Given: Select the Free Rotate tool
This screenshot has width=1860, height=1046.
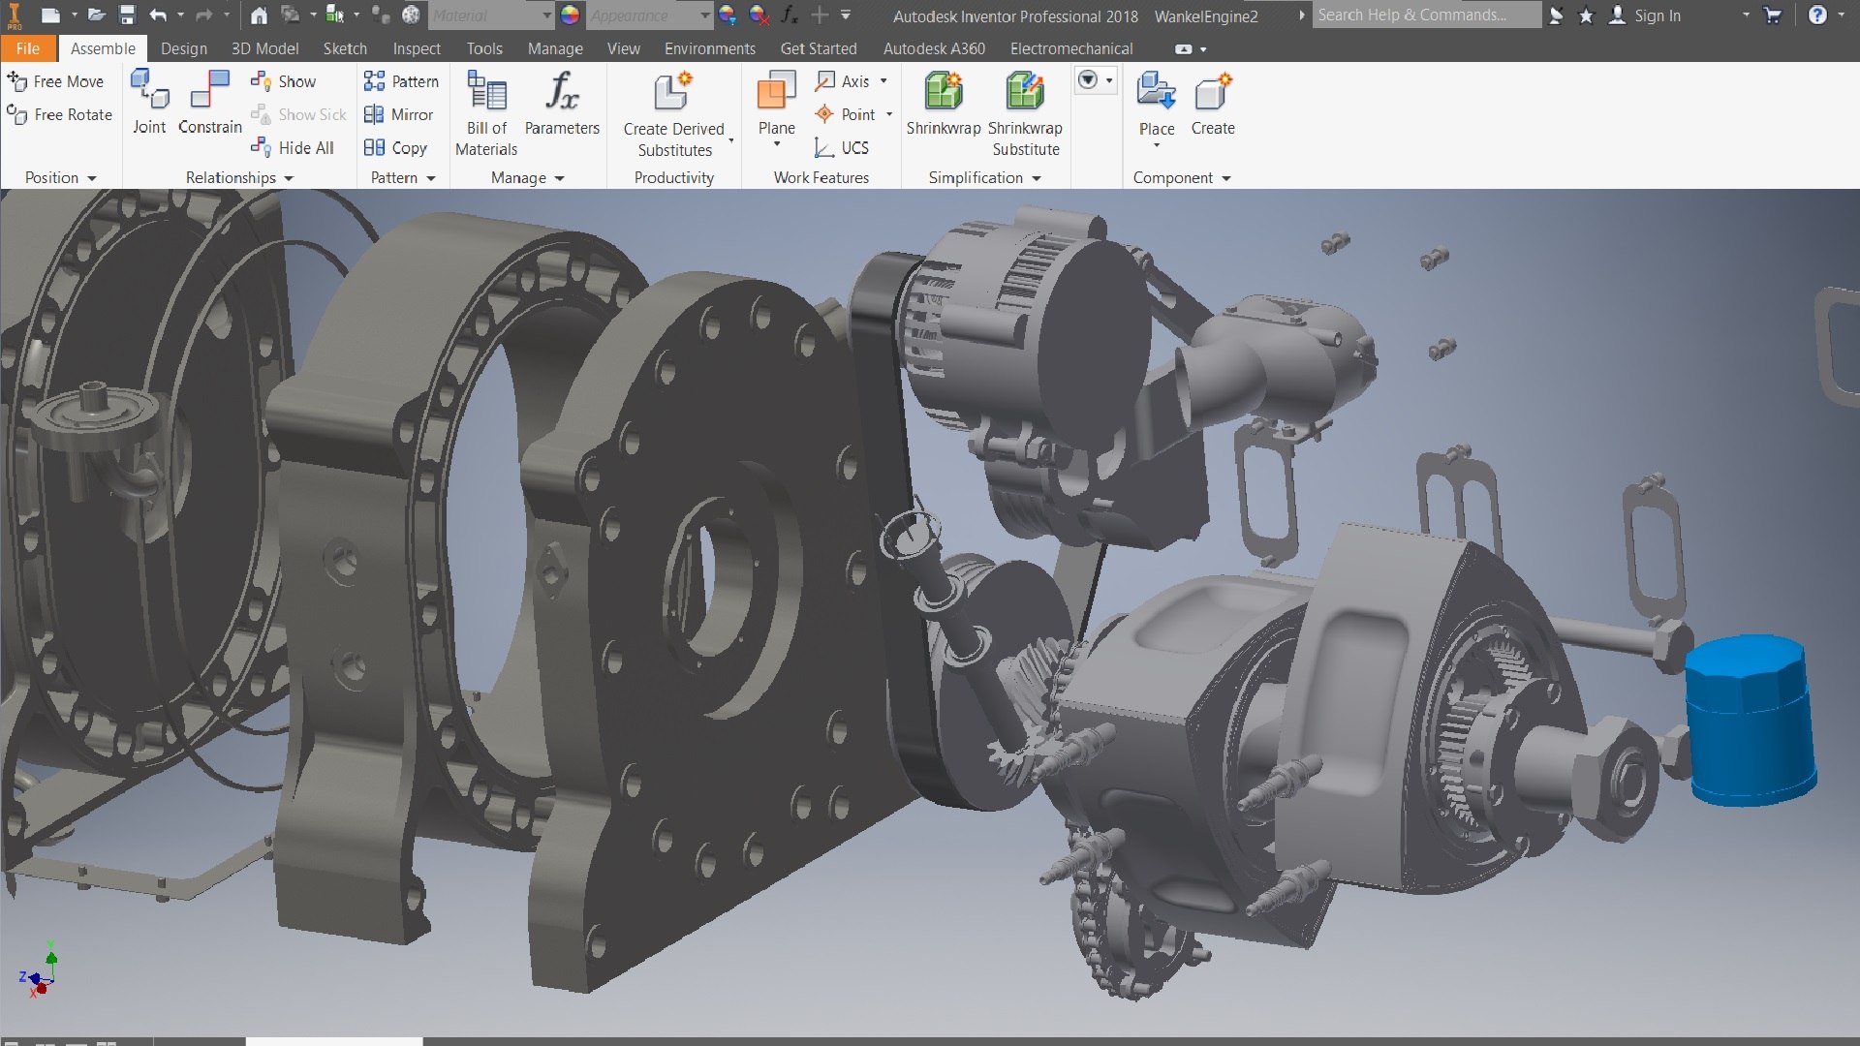Looking at the screenshot, I should (x=59, y=114).
